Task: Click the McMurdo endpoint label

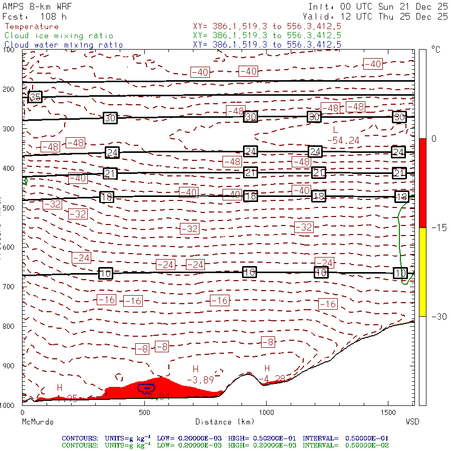Action: (x=38, y=422)
